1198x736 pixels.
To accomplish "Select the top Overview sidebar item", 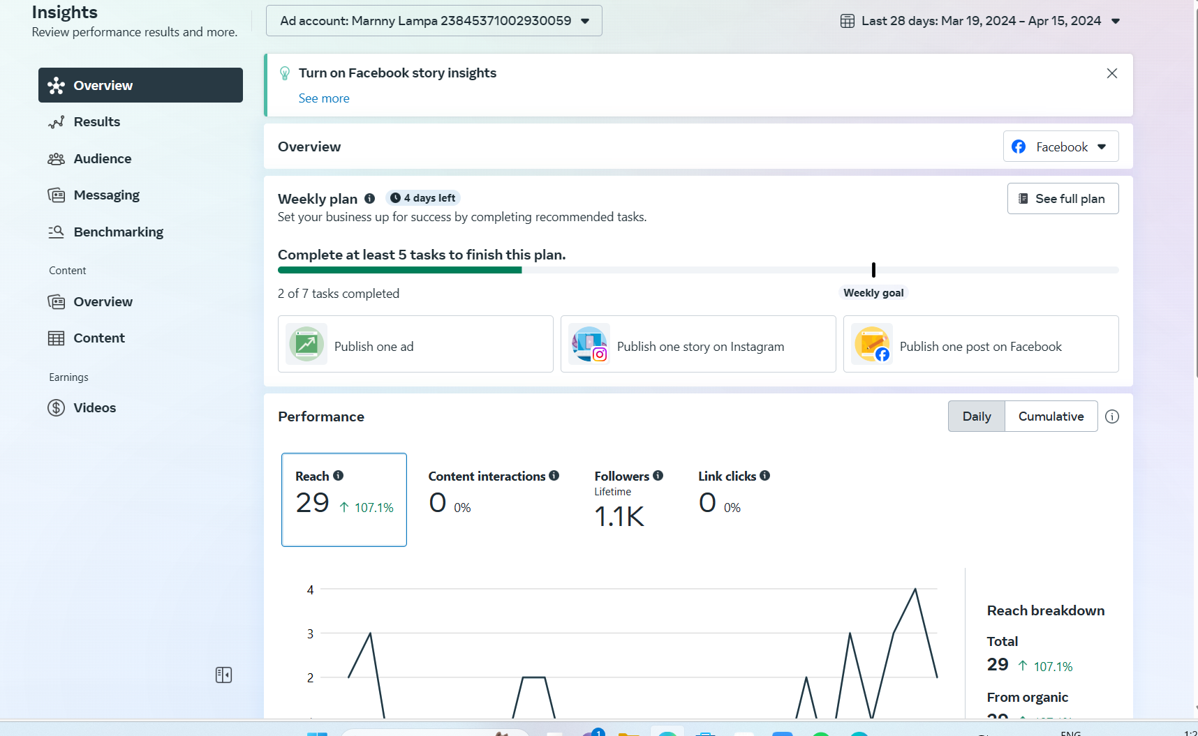I will (140, 85).
